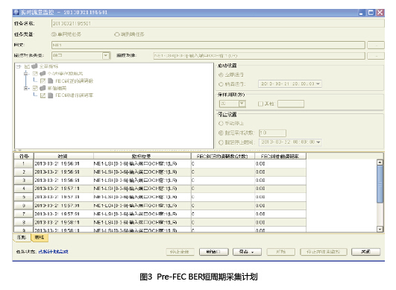
Task: Click folder icon of the counts-related tree group
Action: tap(43, 74)
